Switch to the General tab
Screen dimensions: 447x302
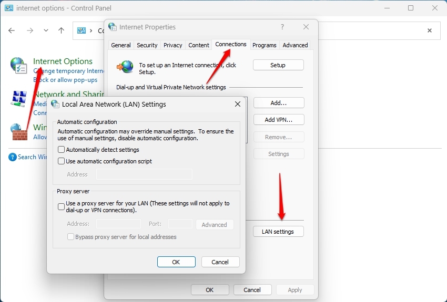[121, 45]
